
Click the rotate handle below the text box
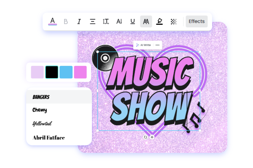(x=146, y=137)
